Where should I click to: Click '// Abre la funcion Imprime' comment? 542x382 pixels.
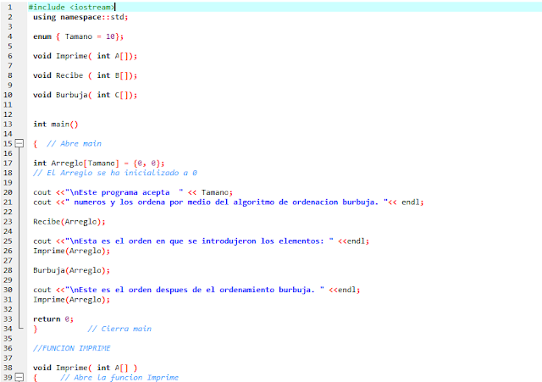pos(119,378)
